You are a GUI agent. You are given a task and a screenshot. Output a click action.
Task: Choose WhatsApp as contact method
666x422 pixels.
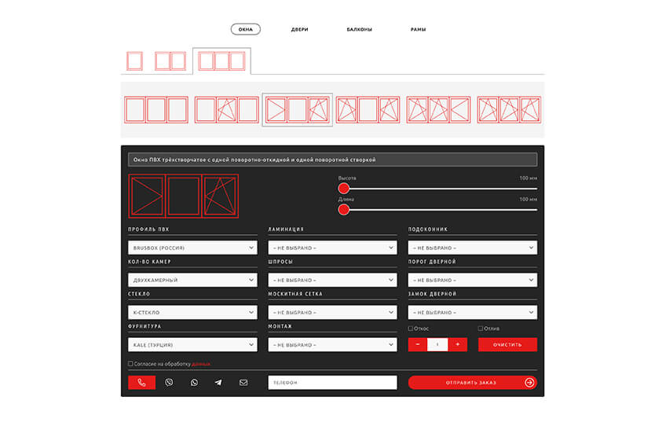[x=194, y=383]
